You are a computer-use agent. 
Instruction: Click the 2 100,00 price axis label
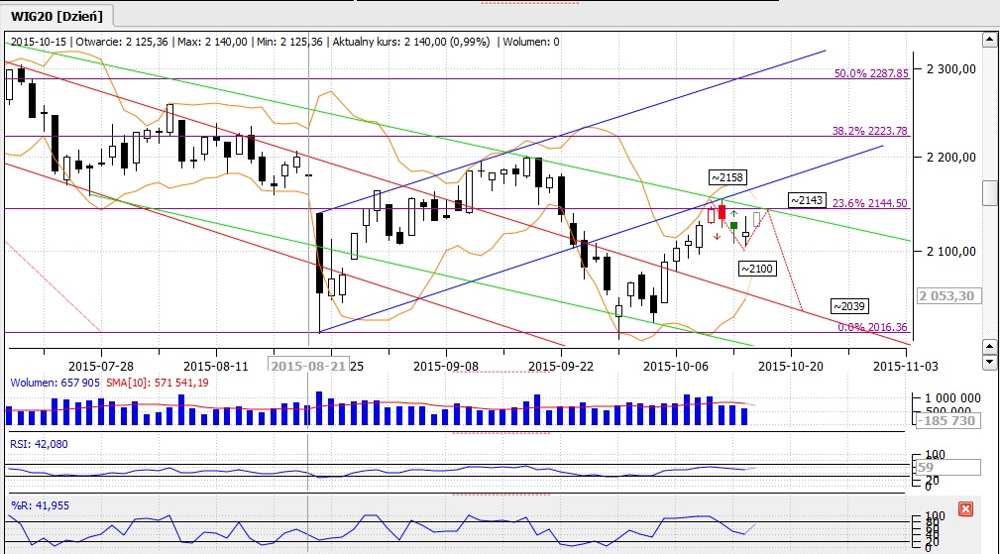[951, 252]
